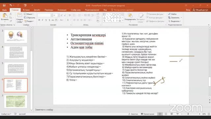Toggle underline Ч formatting
The image size is (211, 119).
[x=46, y=20]
